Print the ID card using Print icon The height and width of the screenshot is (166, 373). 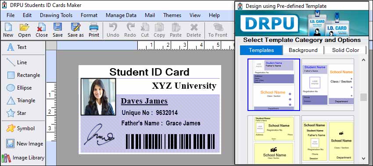click(94, 30)
